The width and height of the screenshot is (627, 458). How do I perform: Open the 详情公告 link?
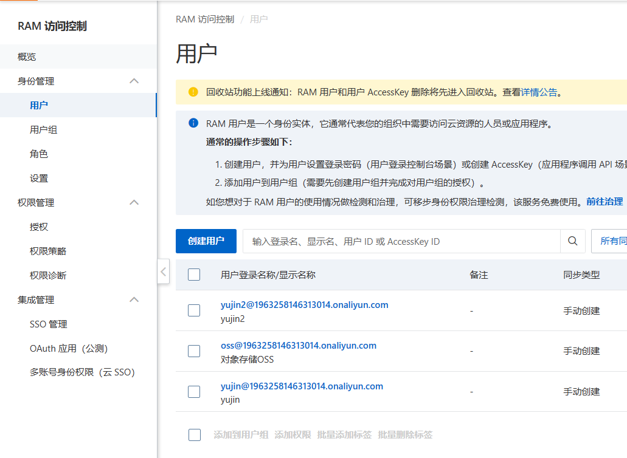539,92
